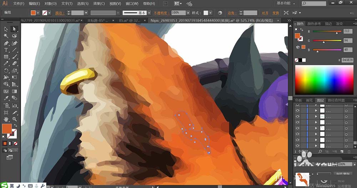Select the Selection tool (black arrow)
The height and width of the screenshot is (188, 357).
(6, 29)
